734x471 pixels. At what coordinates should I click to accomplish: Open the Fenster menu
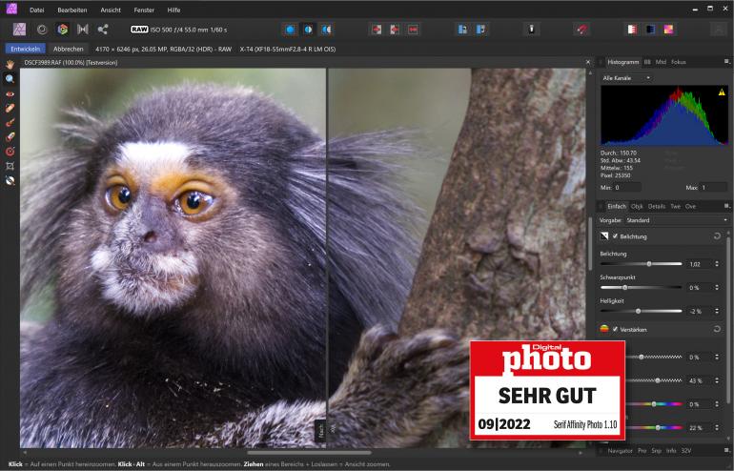pyautogui.click(x=144, y=10)
